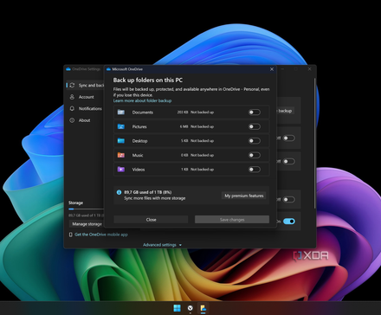The height and width of the screenshot is (315, 381).
Task: Click the OneDrive Settings window scrollbar
Action: click(314, 143)
